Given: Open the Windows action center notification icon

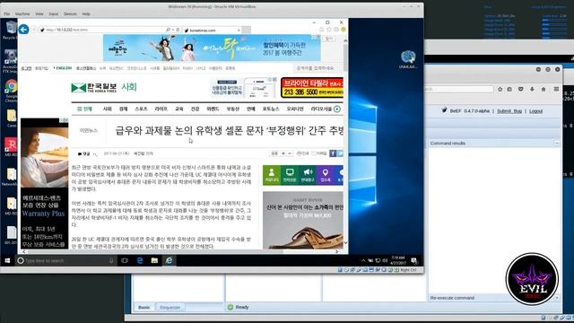Looking at the screenshot, I should [414, 260].
